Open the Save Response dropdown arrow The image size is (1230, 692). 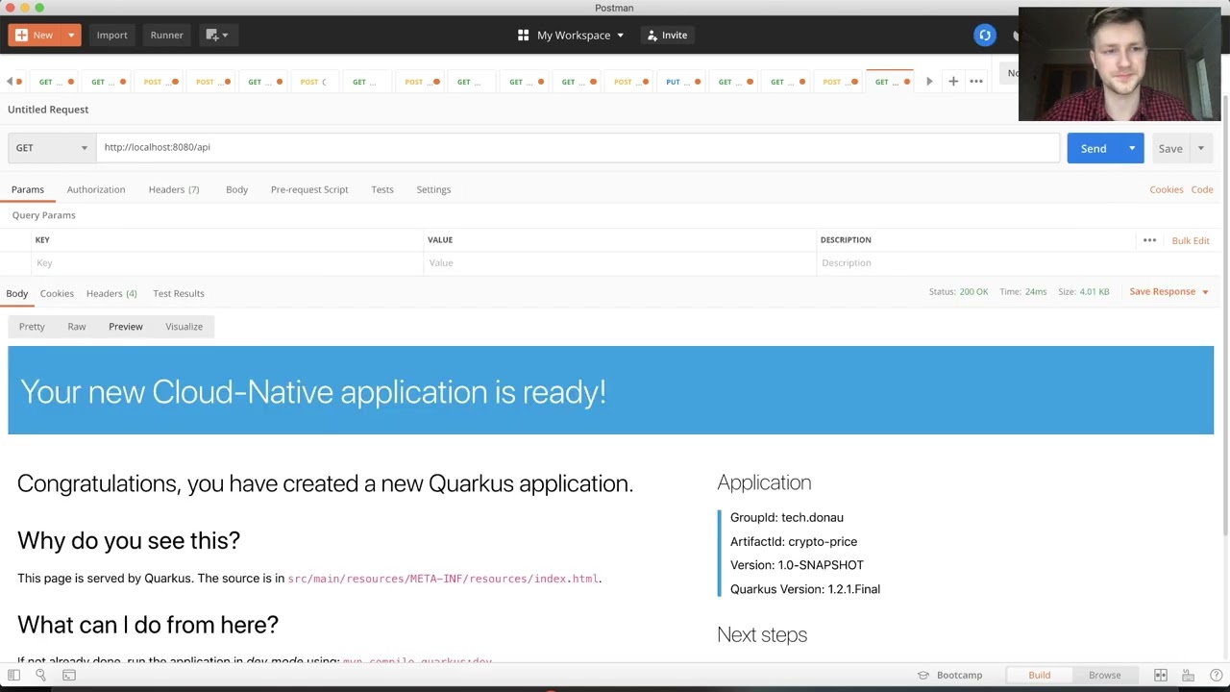1205,291
